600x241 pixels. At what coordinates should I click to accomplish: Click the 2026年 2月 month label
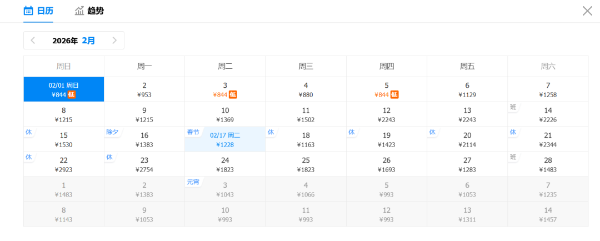73,41
